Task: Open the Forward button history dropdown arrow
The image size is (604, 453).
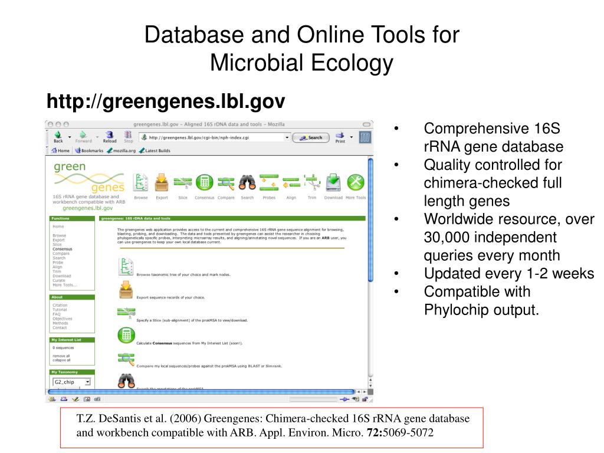Action: coord(97,137)
